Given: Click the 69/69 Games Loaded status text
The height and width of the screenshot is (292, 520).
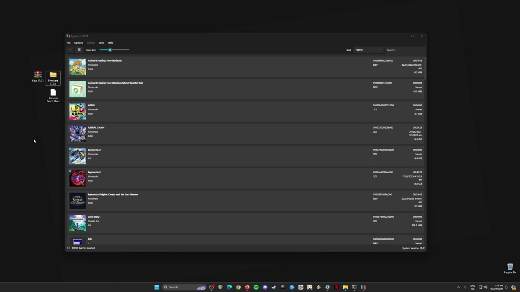Looking at the screenshot, I should [x=83, y=248].
